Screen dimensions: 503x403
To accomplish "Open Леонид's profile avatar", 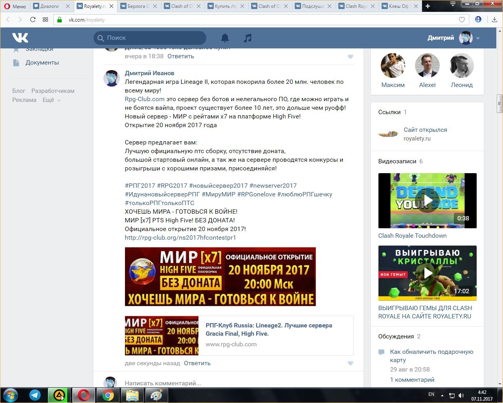I will (x=462, y=65).
